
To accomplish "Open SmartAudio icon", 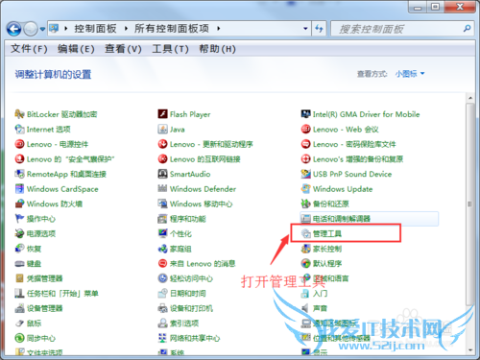I will [x=162, y=174].
